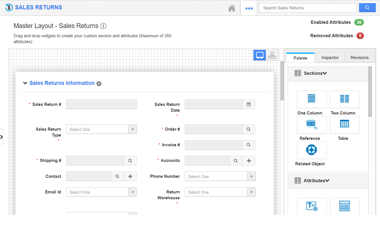Image resolution: width=380 pixels, height=242 pixels.
Task: Click the Removed Attributes count badge
Action: point(360,36)
